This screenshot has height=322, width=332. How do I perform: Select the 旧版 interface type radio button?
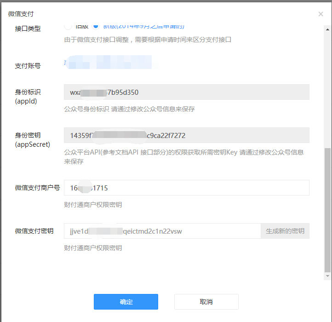click(x=68, y=27)
